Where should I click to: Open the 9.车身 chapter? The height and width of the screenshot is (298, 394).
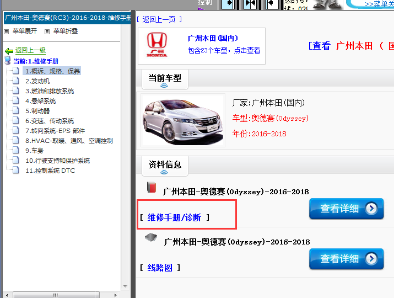click(34, 151)
